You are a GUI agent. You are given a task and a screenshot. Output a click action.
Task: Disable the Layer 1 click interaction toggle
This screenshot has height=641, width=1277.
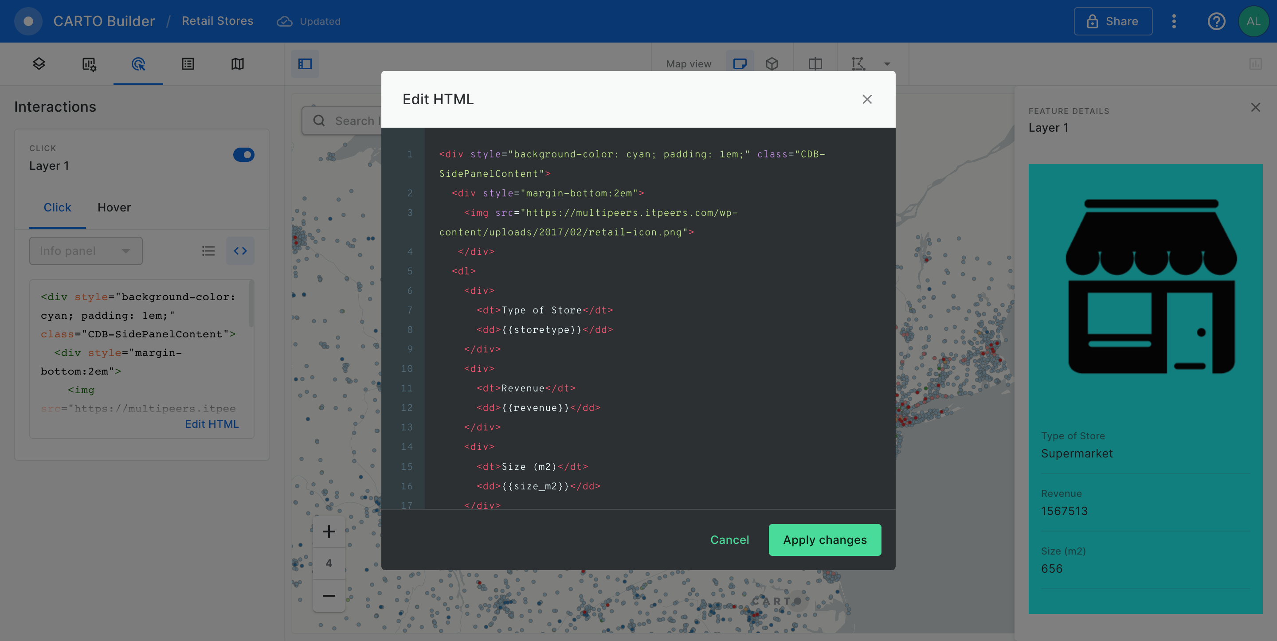coord(243,155)
